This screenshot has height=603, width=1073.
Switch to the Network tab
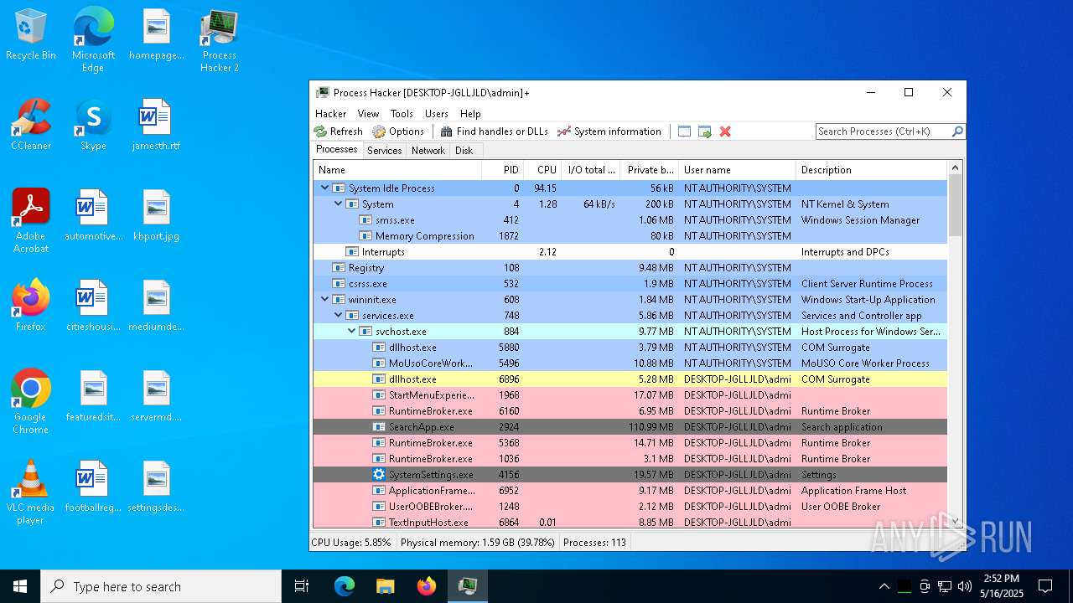point(428,151)
